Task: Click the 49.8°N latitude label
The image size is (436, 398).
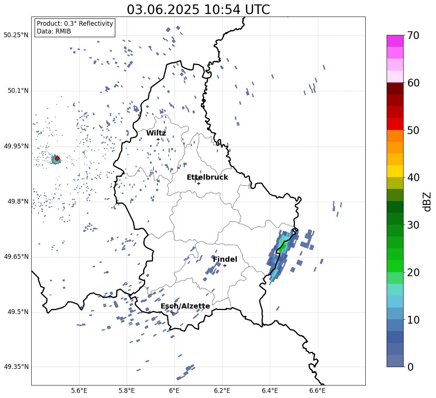Action: tap(18, 201)
